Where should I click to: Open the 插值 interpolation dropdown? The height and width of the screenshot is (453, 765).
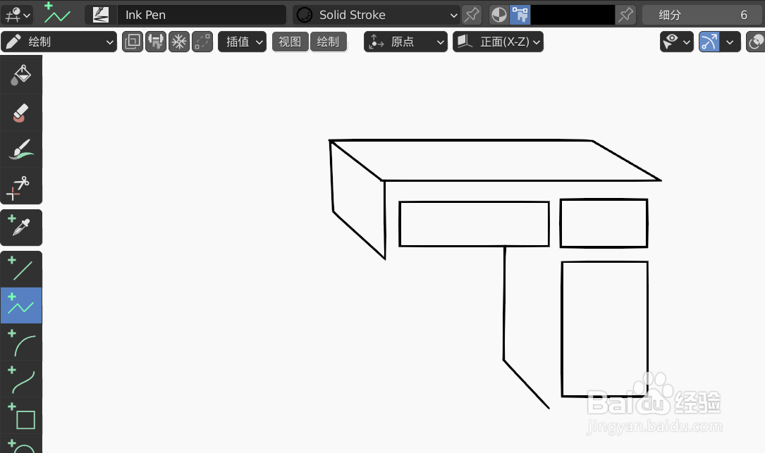243,42
